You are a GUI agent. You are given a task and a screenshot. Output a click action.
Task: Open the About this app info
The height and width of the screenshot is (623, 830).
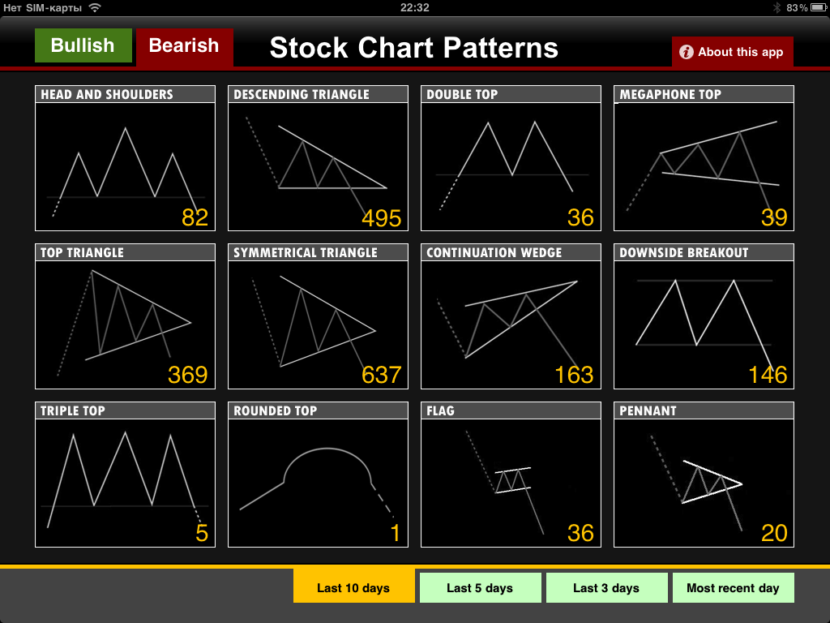click(732, 52)
